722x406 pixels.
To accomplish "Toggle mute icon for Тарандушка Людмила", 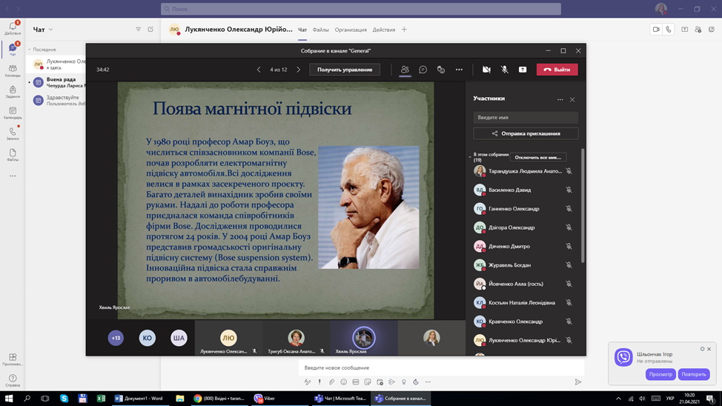I will click(569, 171).
